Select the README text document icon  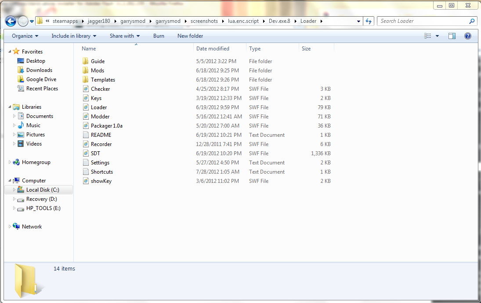pos(86,135)
